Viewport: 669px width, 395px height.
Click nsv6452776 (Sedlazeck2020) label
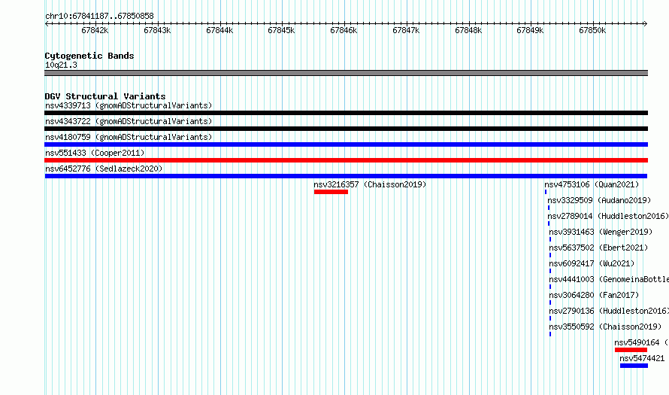[104, 169]
